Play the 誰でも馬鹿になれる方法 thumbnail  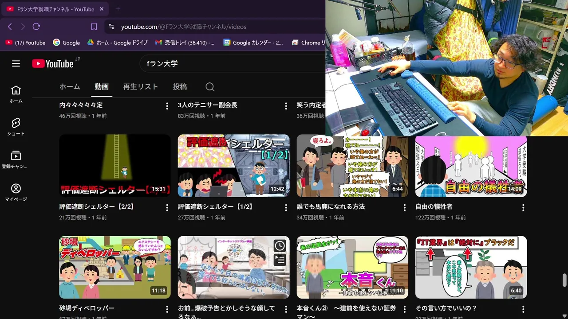352,167
